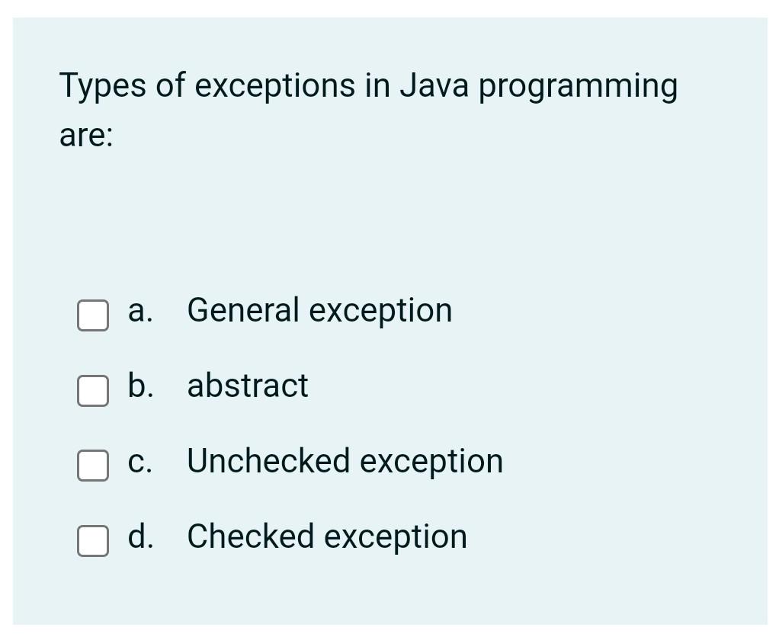
Task: Click the word "General" in option a
Action: (243, 310)
